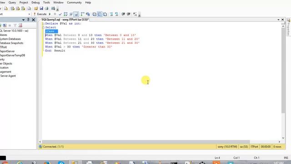Open the Object Explorer window position dropdown
The width and height of the screenshot is (291, 164).
(x=23, y=20)
